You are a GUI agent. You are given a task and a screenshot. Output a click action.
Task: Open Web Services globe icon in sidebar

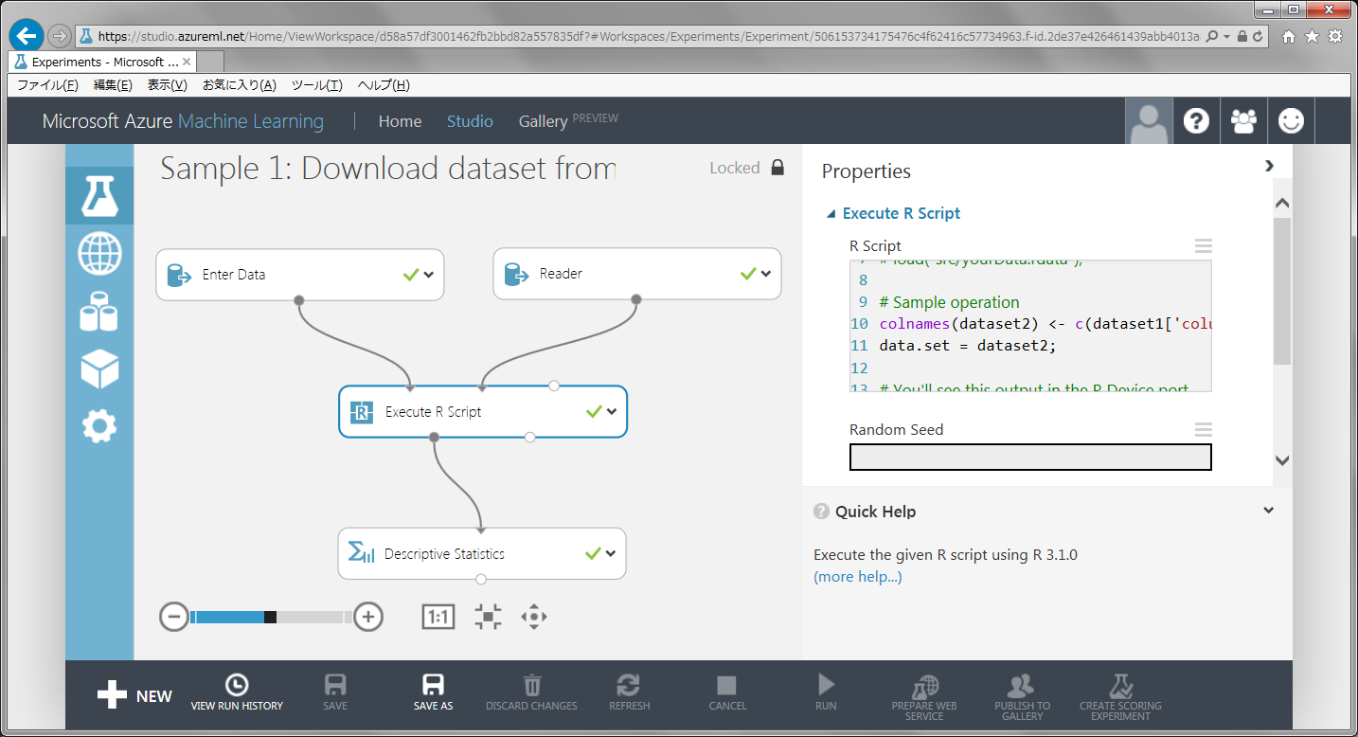99,254
